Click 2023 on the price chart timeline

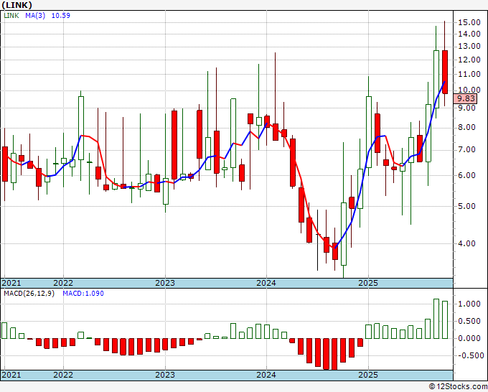(x=165, y=283)
